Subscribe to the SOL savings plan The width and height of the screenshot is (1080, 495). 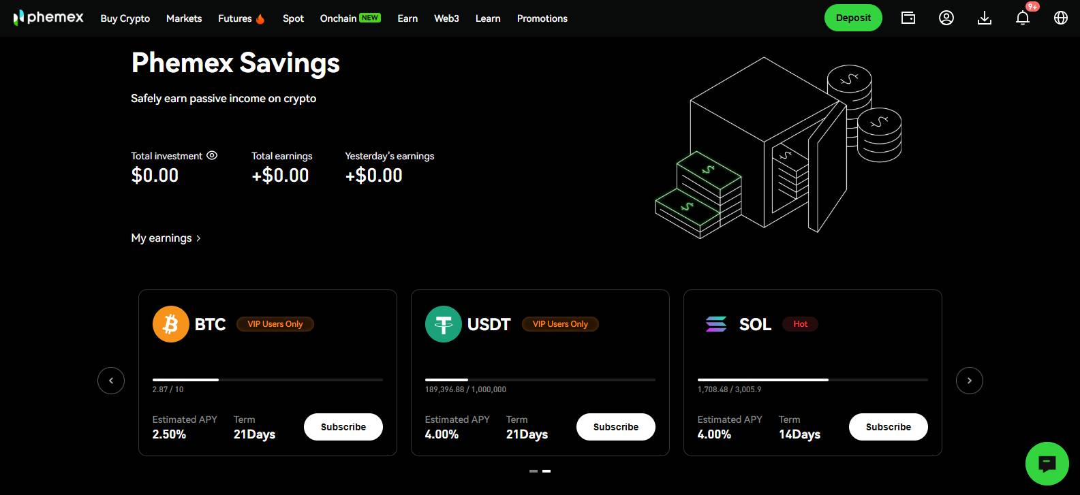(x=889, y=427)
